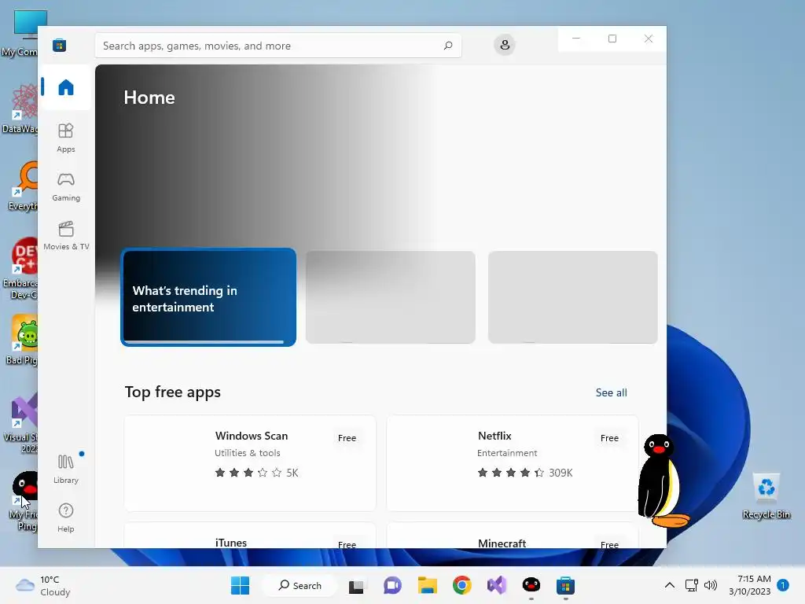The height and width of the screenshot is (604, 805).
Task: Open Visual Studio from taskbar
Action: point(497,585)
